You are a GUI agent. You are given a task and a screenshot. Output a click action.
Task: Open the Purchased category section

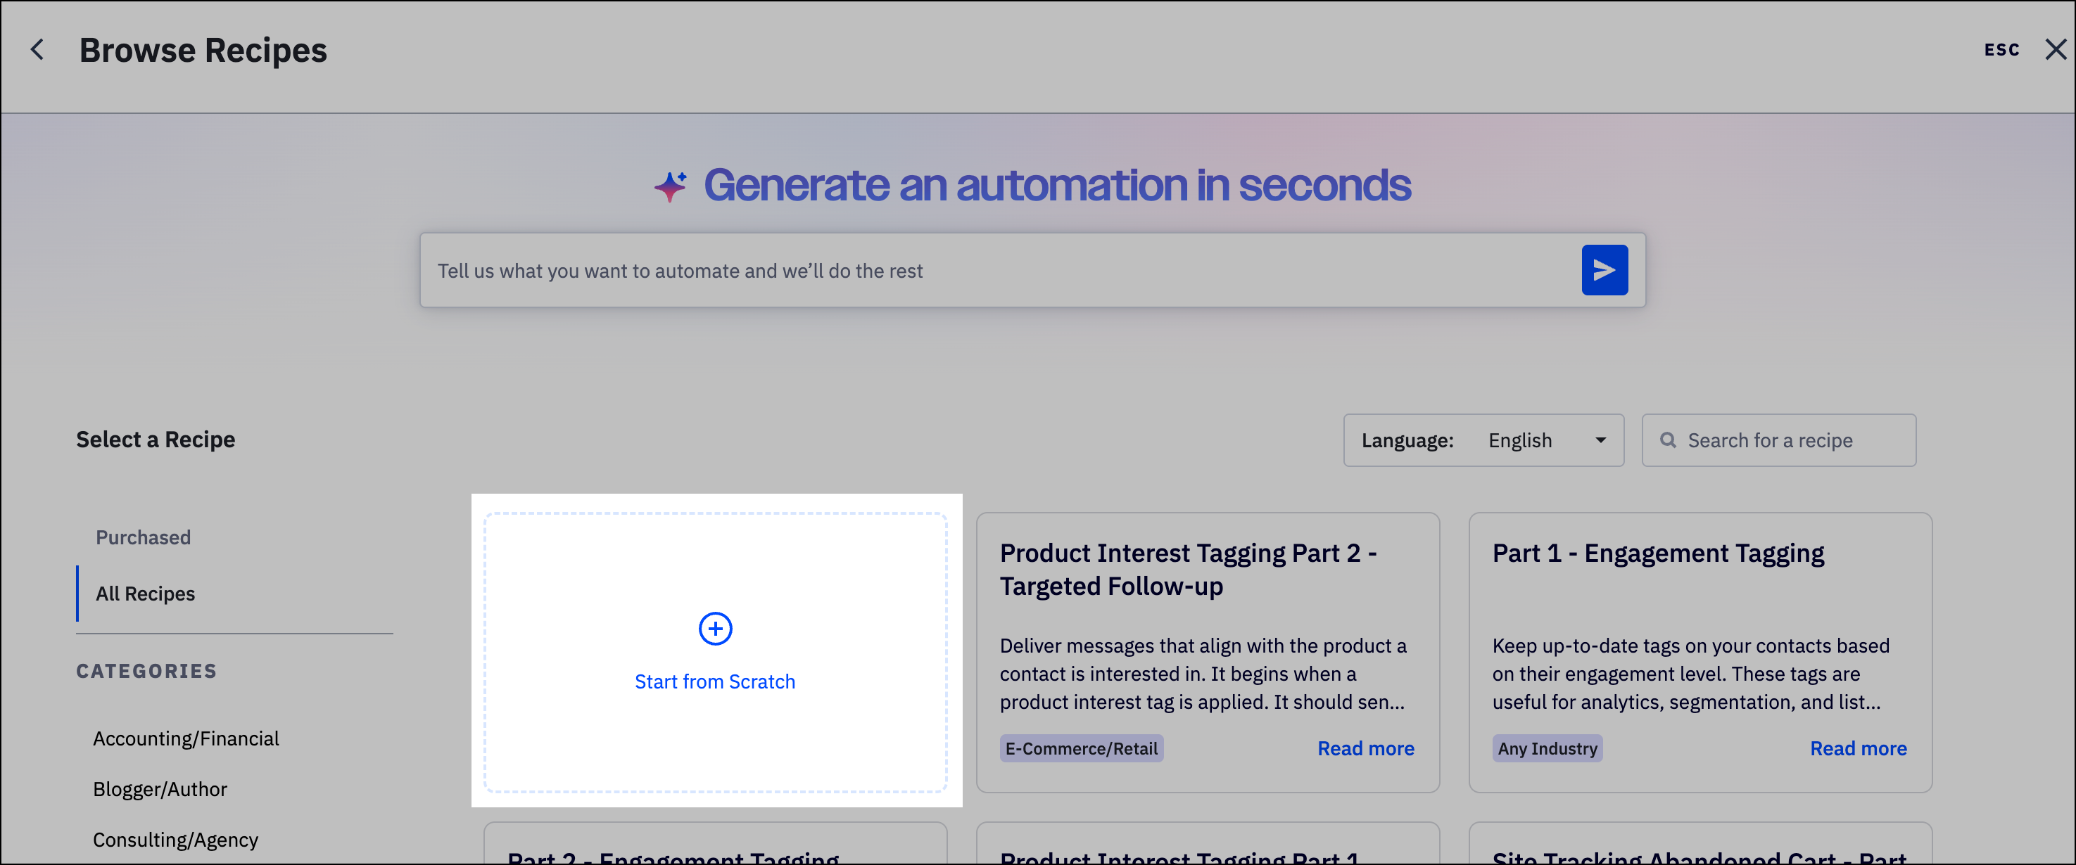click(143, 537)
